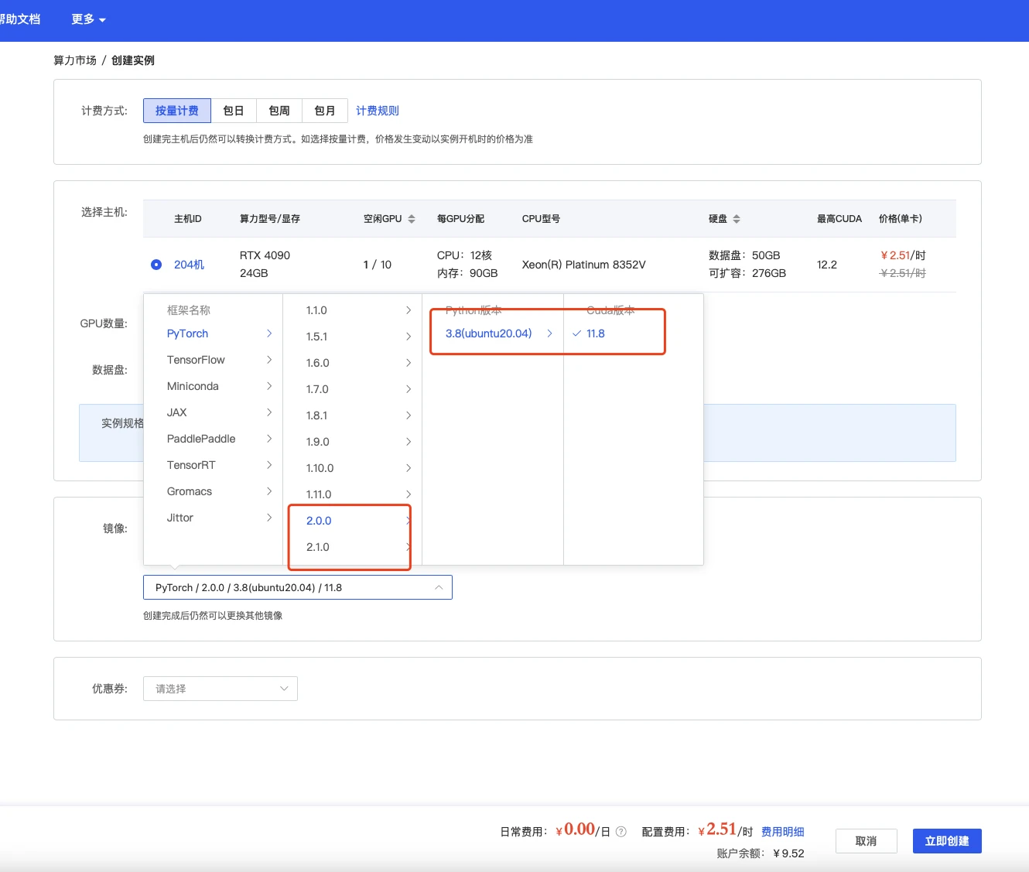Viewport: 1029px width, 872px height.
Task: Click the 立即创建 button
Action: tap(947, 841)
